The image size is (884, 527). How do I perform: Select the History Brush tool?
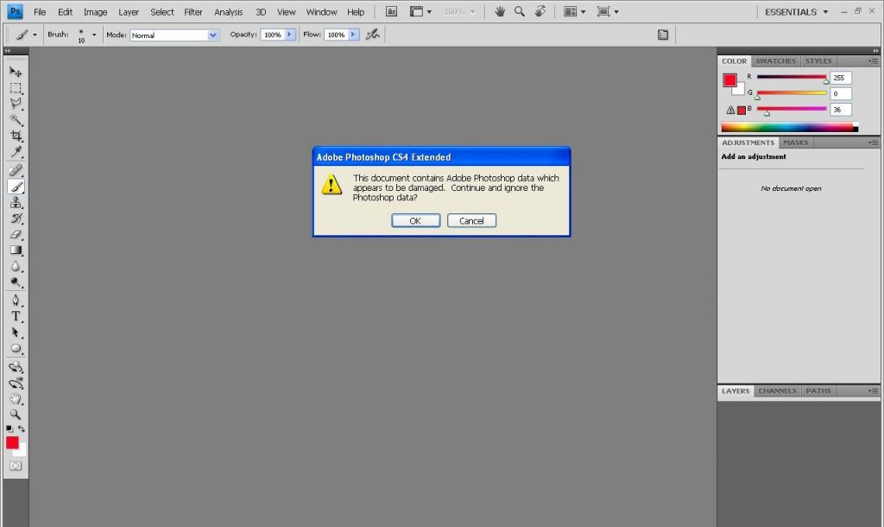pos(16,219)
